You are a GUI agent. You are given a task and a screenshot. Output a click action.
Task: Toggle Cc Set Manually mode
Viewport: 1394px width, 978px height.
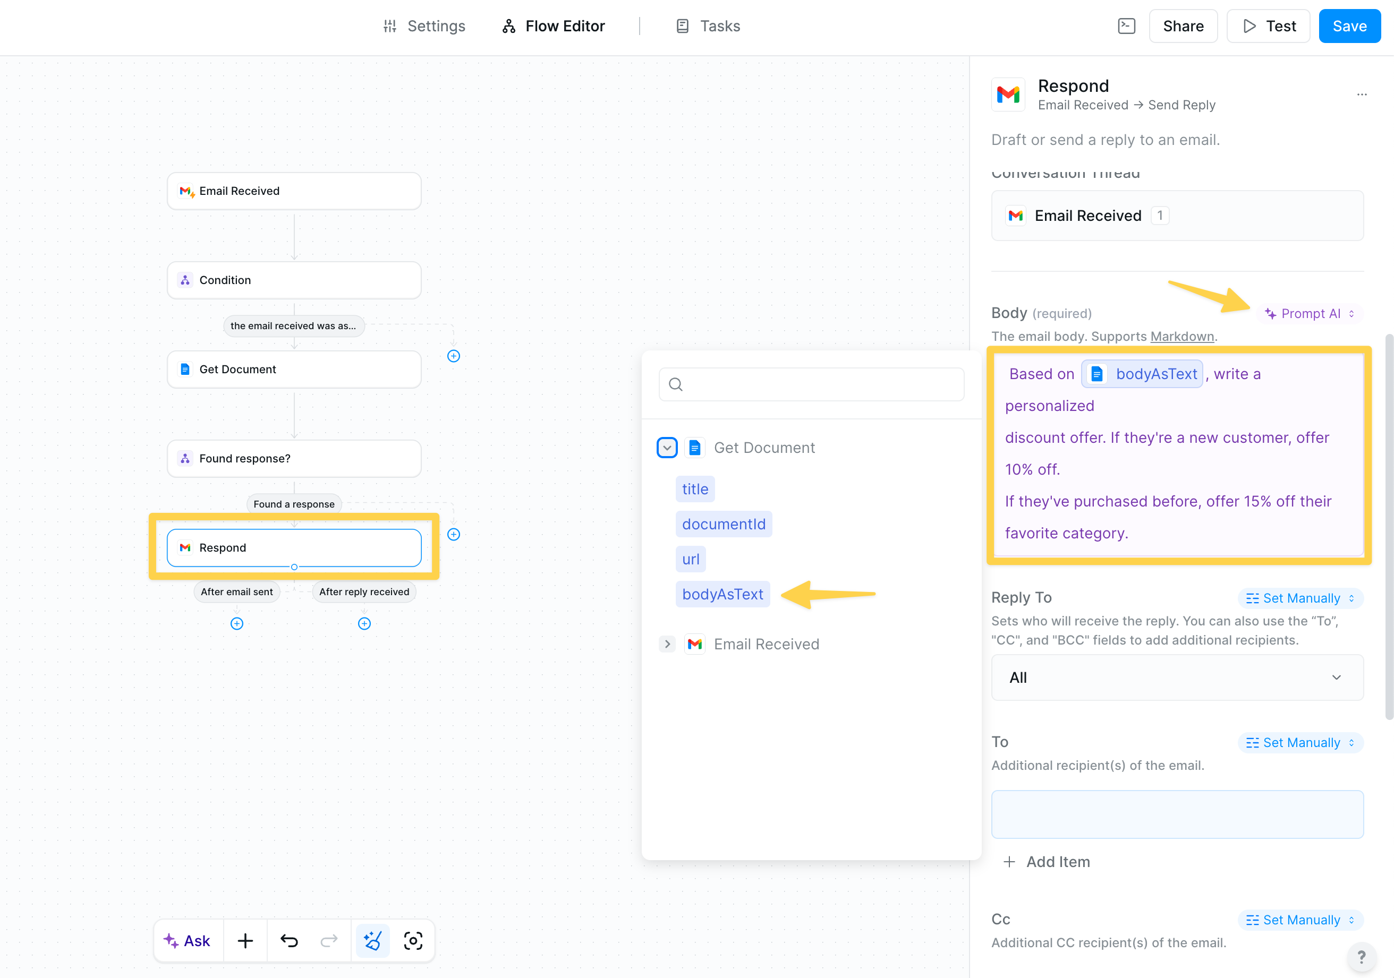point(1300,920)
